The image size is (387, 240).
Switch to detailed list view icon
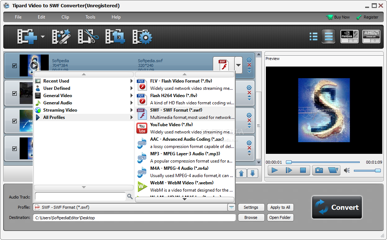coord(314,36)
